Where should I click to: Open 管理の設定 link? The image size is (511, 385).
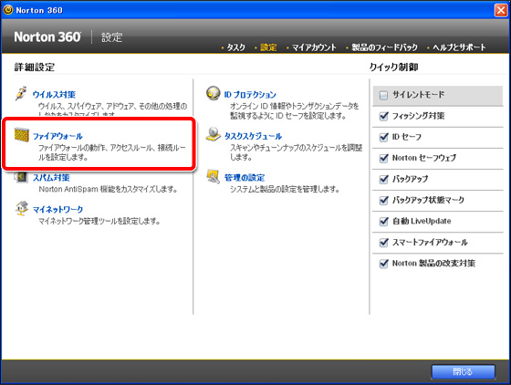(x=245, y=178)
